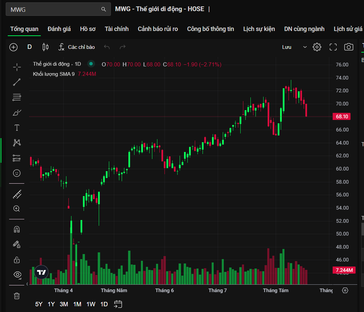364x312 pixels.
Task: Click the 60.00 price axis label
Action: [342, 169]
